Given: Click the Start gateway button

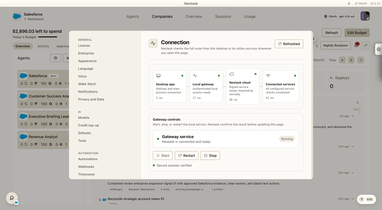Looking at the screenshot, I should click(x=163, y=155).
